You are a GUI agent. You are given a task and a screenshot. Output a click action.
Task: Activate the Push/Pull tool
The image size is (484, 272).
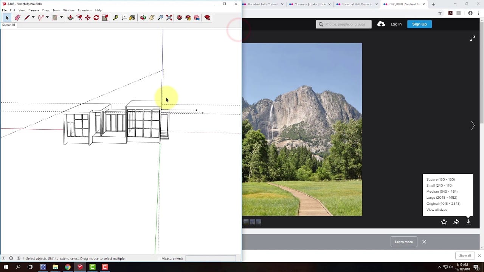pos(70,17)
